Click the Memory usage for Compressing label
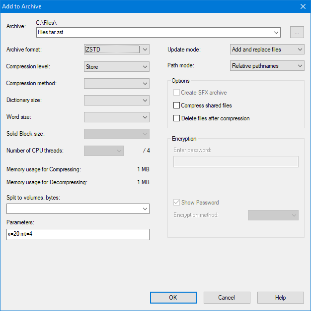The width and height of the screenshot is (311, 311). coord(44,169)
